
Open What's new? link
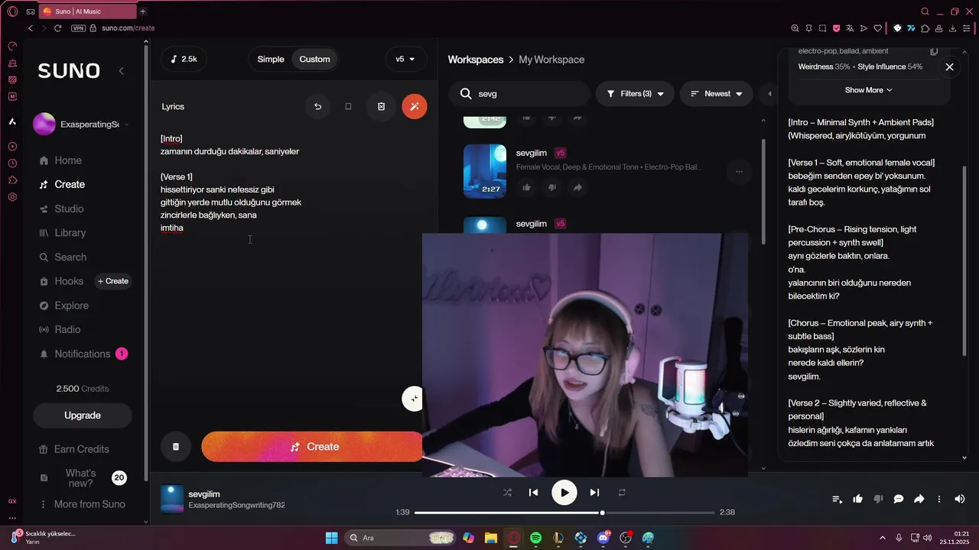pos(80,478)
